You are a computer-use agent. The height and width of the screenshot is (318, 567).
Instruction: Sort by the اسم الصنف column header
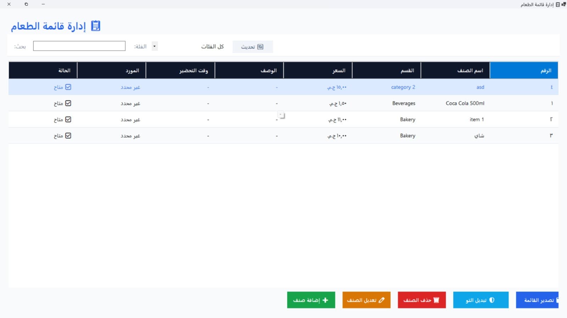pos(455,70)
